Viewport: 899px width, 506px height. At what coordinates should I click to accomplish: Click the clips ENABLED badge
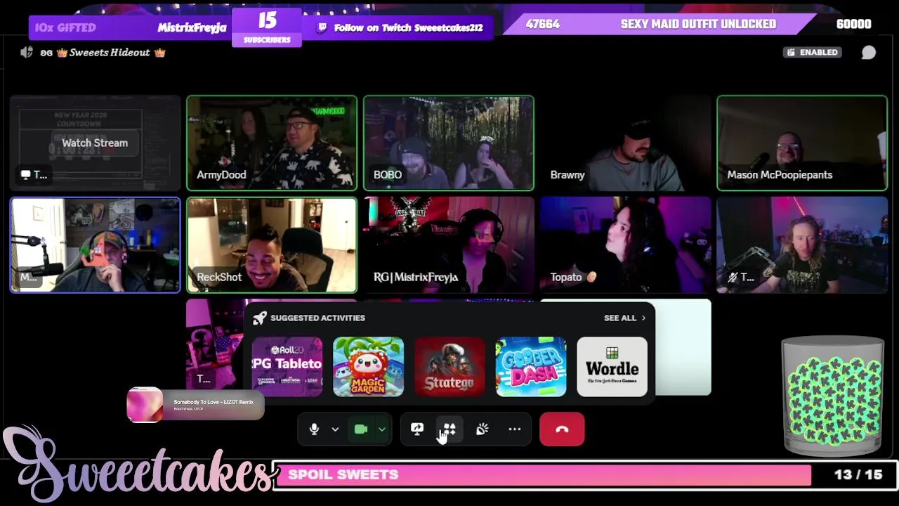click(x=813, y=53)
